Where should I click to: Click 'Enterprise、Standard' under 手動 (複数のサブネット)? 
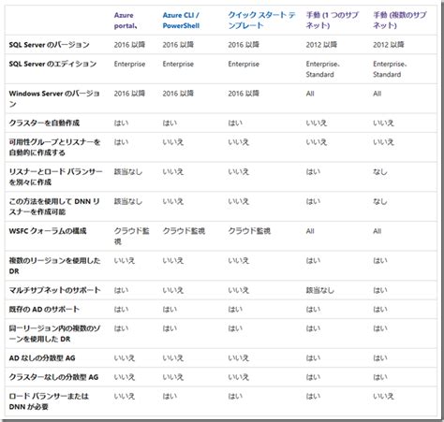(x=390, y=69)
